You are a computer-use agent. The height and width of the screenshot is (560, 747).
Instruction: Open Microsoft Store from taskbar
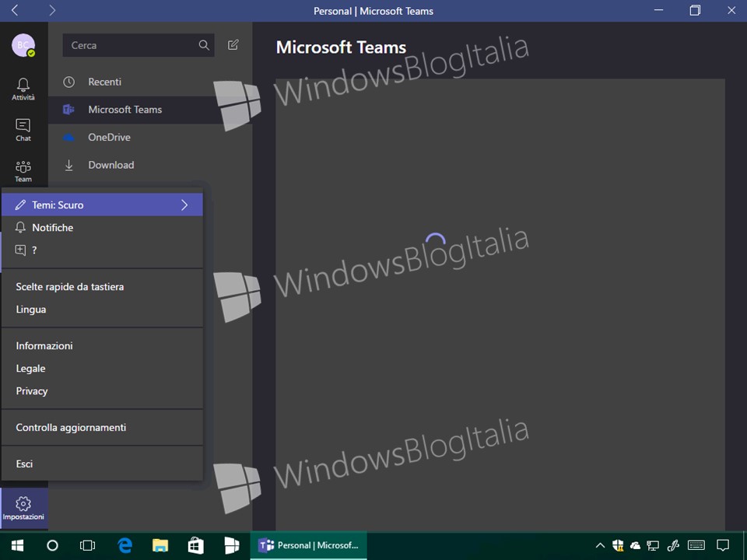(196, 545)
